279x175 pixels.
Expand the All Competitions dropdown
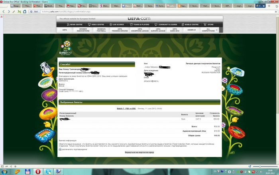coord(210,30)
